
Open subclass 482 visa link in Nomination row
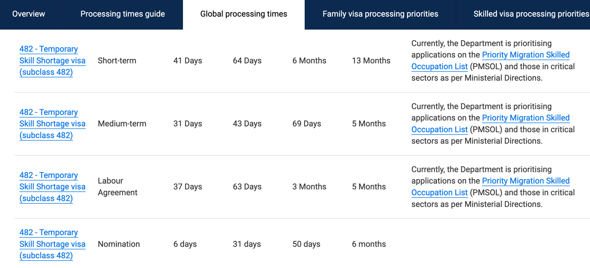point(52,244)
